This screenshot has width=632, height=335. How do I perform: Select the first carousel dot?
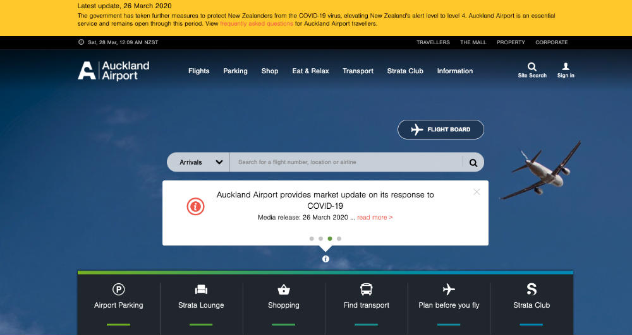[312, 238]
